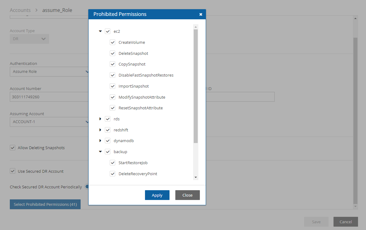366x230 pixels.
Task: Deselect the whole ec2 group checkbox
Action: [x=108, y=31]
